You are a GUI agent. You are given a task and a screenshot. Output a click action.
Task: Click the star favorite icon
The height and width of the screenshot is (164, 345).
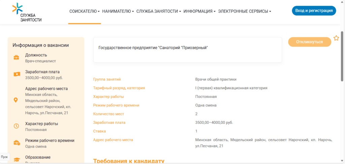(x=336, y=38)
